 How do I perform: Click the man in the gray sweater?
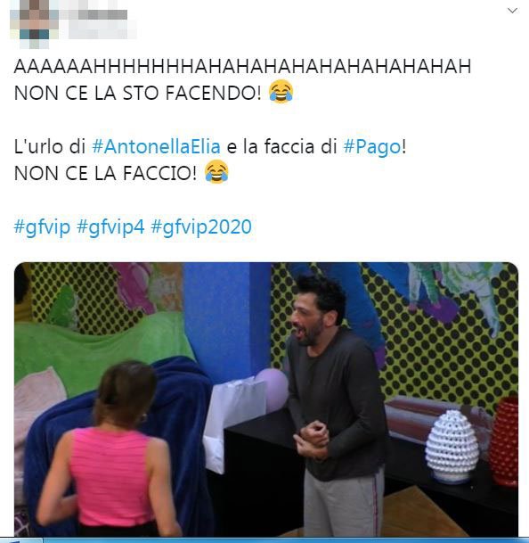coord(336,405)
